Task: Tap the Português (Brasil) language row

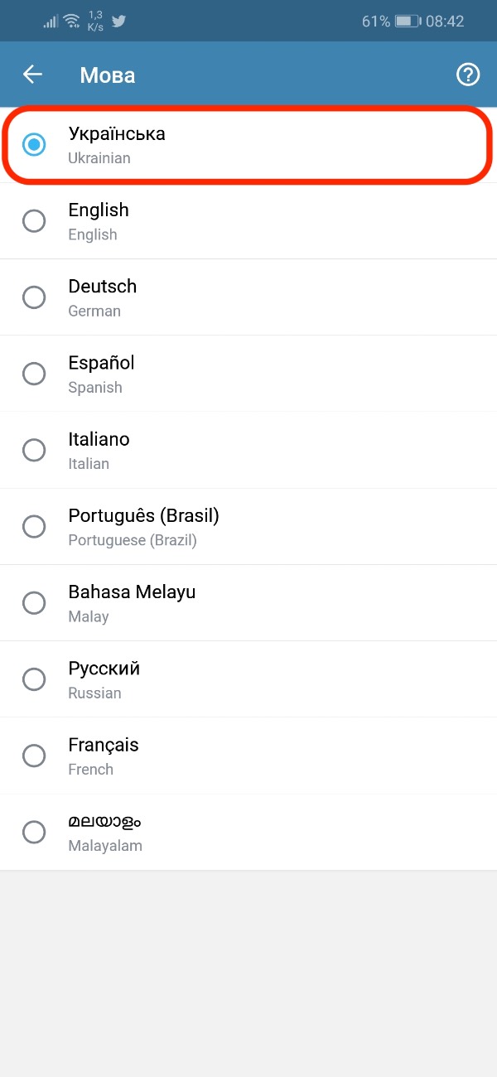Action: pyautogui.click(x=248, y=527)
